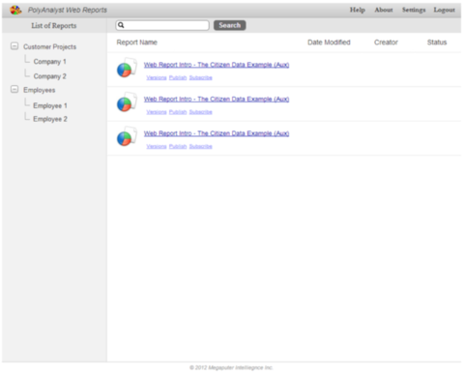Select Company 1 in the tree
The height and width of the screenshot is (376, 464).
click(x=50, y=62)
